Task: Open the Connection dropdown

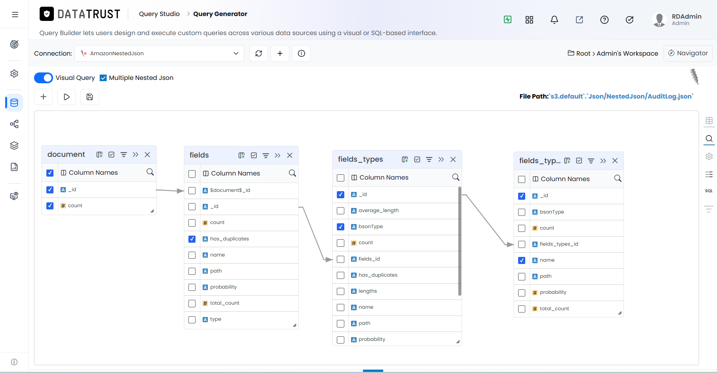Action: [159, 53]
